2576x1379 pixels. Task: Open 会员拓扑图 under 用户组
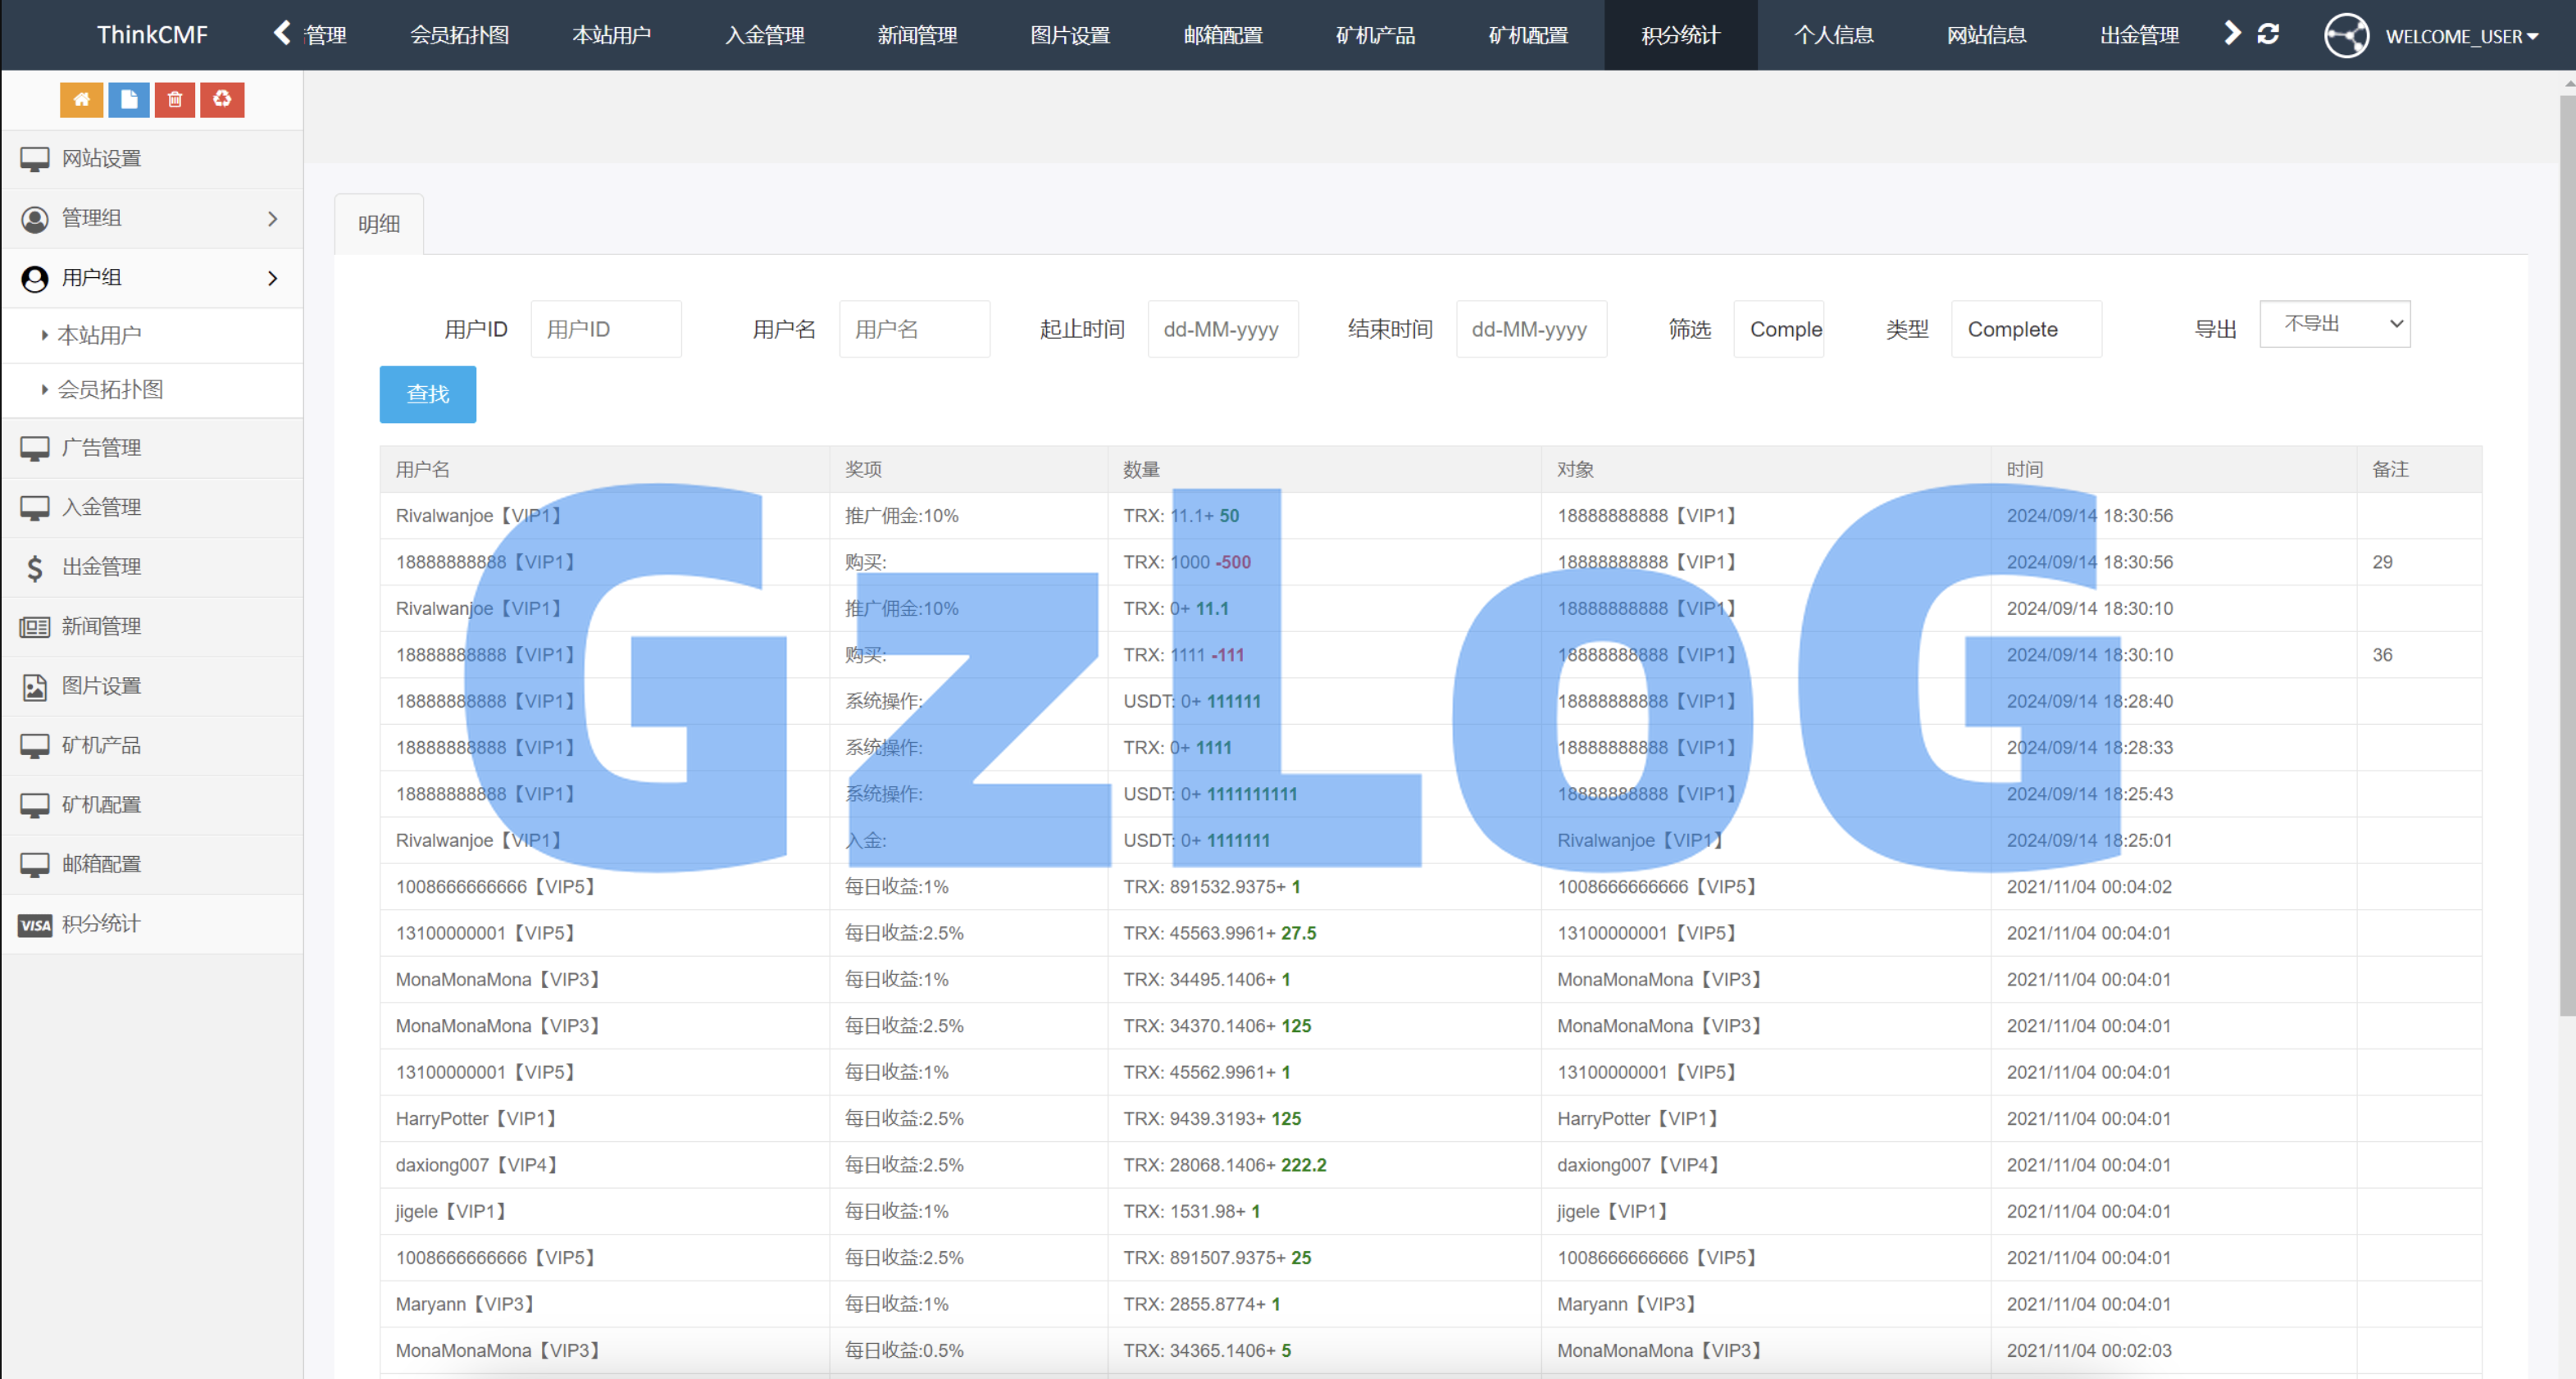click(x=110, y=390)
